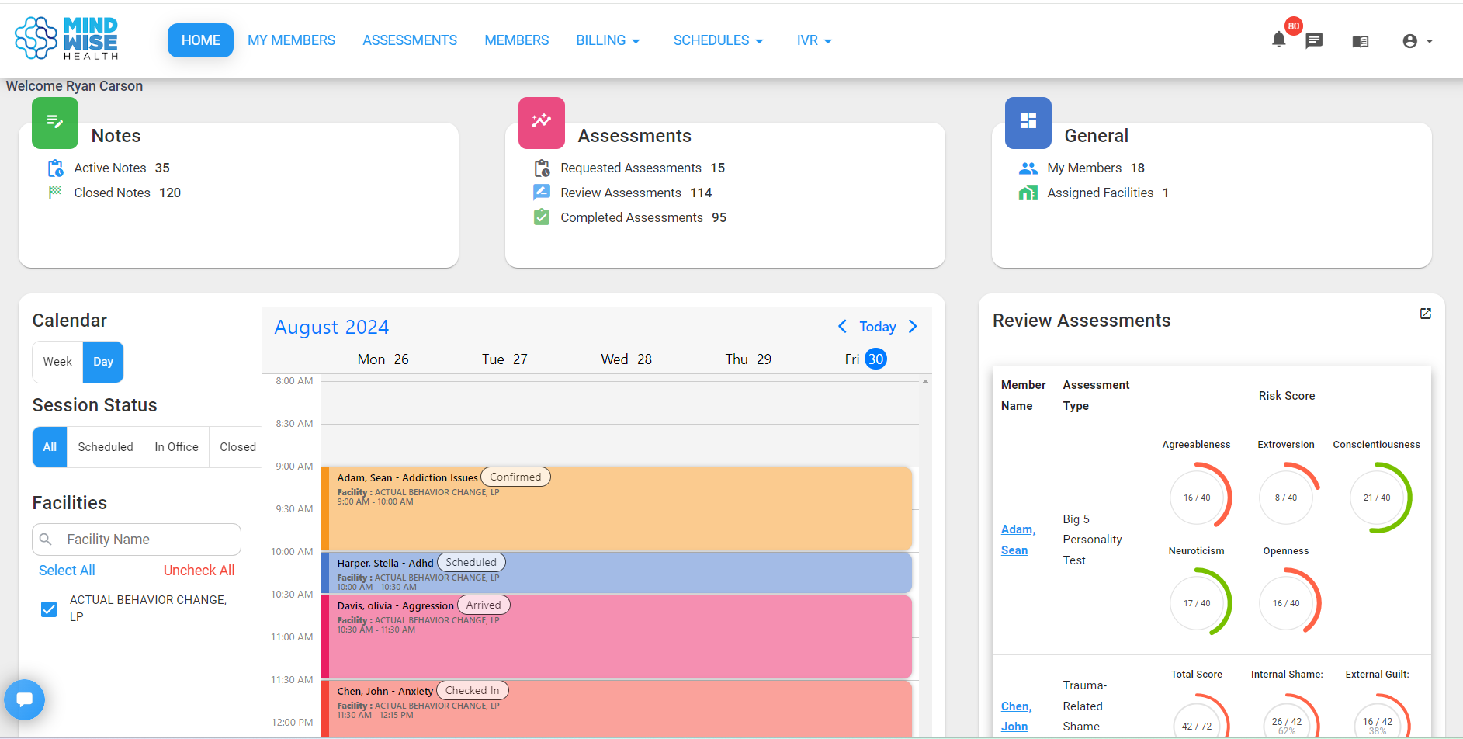Open the BILLING dropdown menu

point(608,40)
